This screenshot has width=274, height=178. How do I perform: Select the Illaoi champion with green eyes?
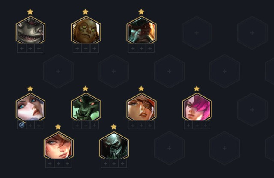tap(86, 30)
